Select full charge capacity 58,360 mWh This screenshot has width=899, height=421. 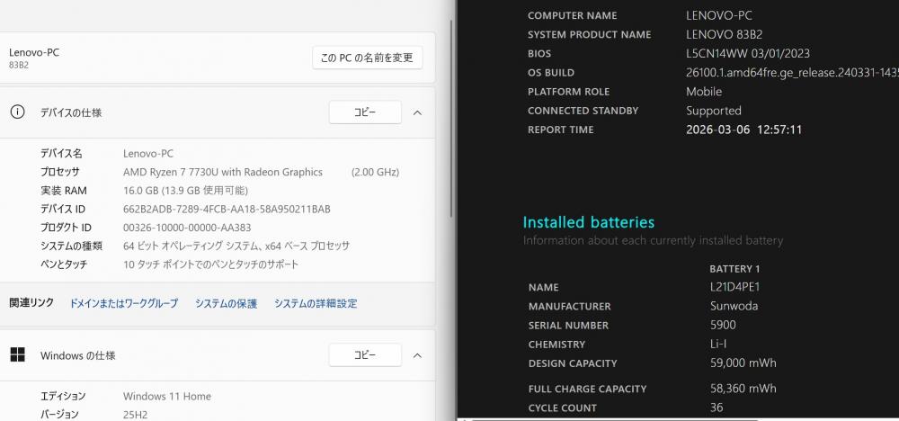743,389
